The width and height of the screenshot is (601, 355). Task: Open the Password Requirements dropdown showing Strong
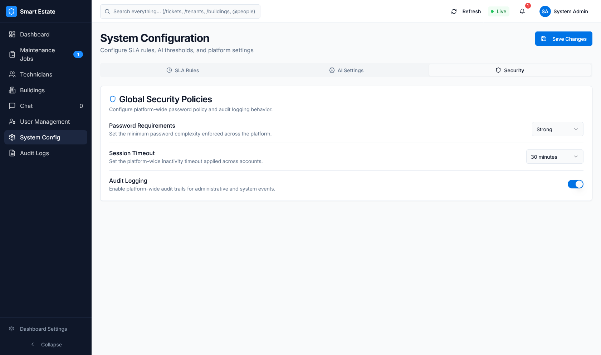pos(557,129)
